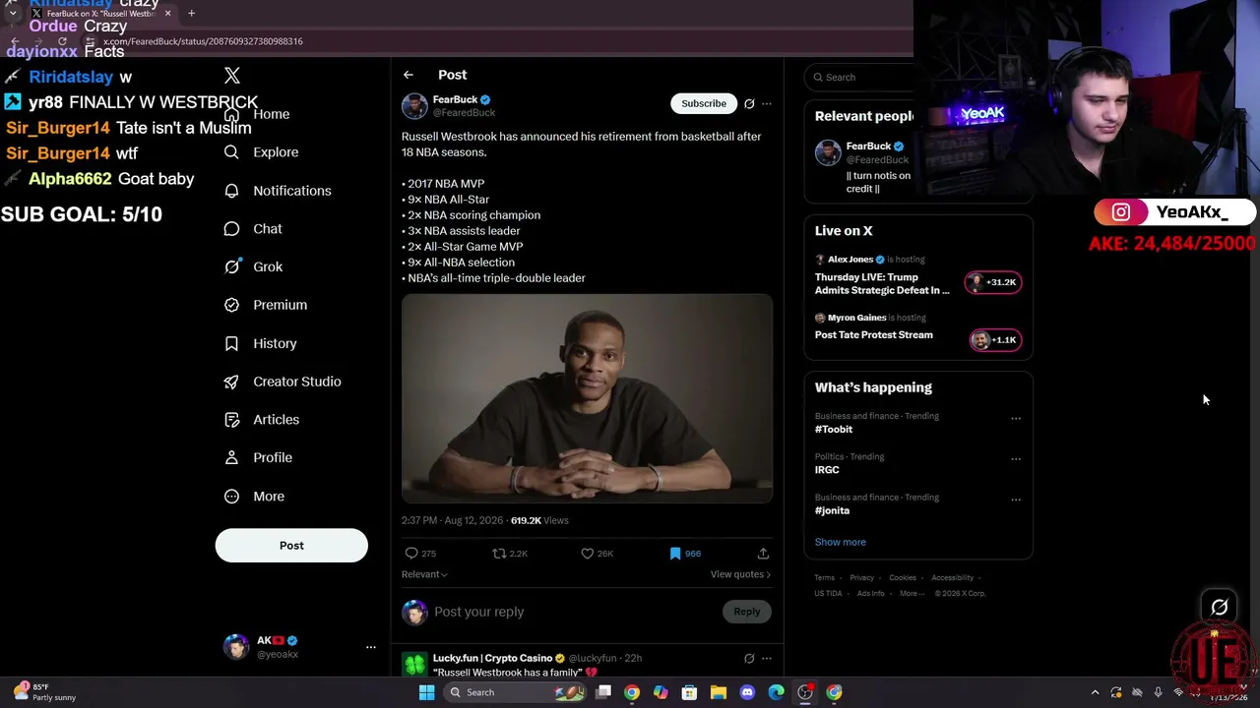Open the floating Grok button at bottom right

(1219, 608)
